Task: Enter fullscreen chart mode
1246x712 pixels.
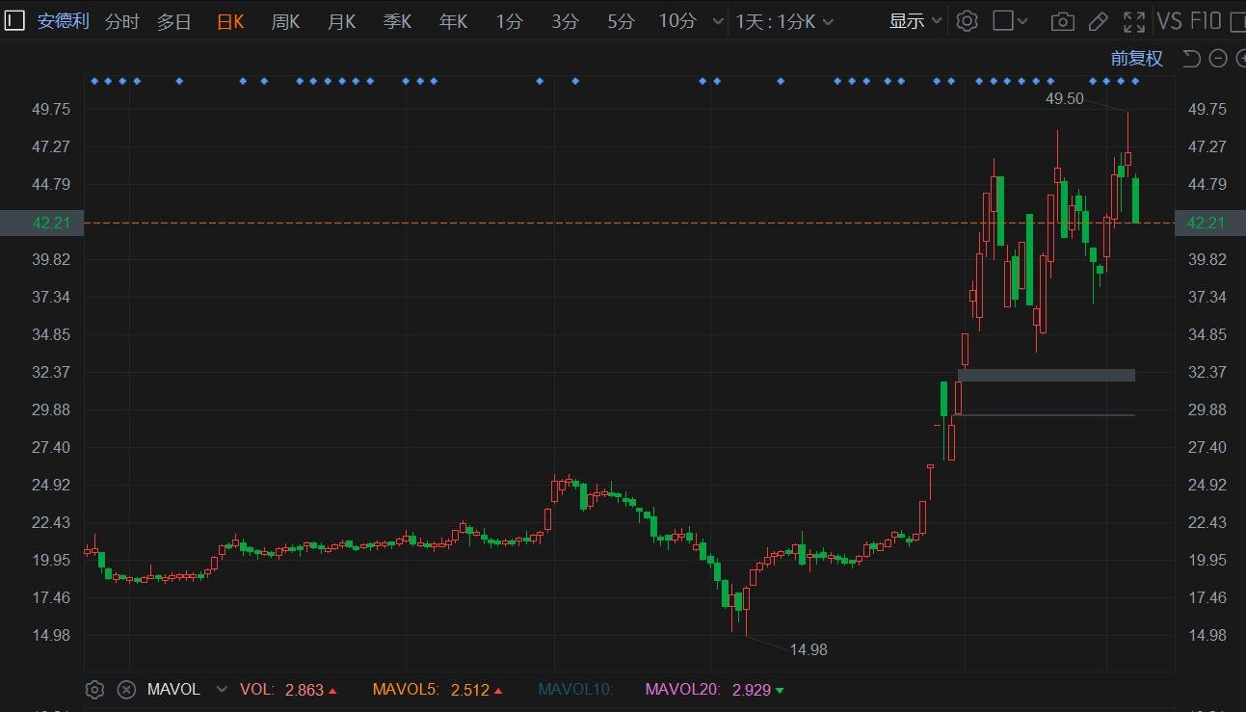Action: coord(1134,21)
